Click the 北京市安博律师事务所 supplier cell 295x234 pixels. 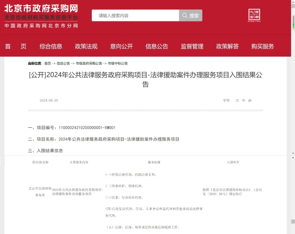(40, 192)
